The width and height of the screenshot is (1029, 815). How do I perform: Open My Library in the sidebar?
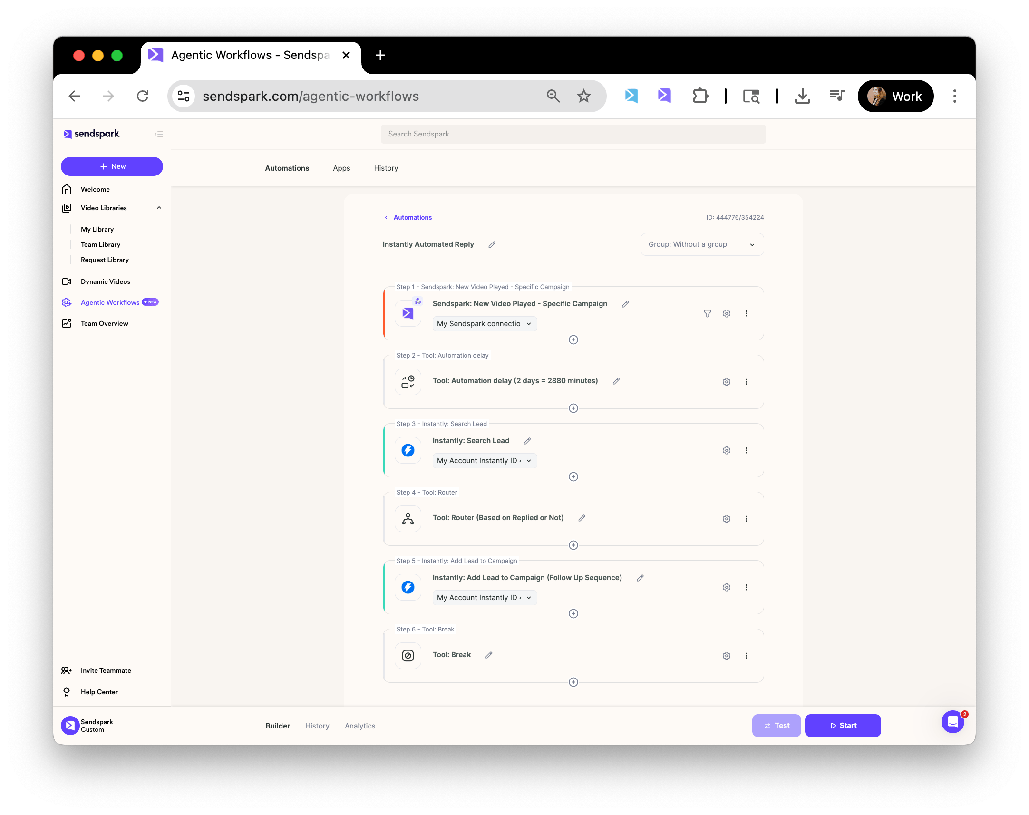[97, 230]
